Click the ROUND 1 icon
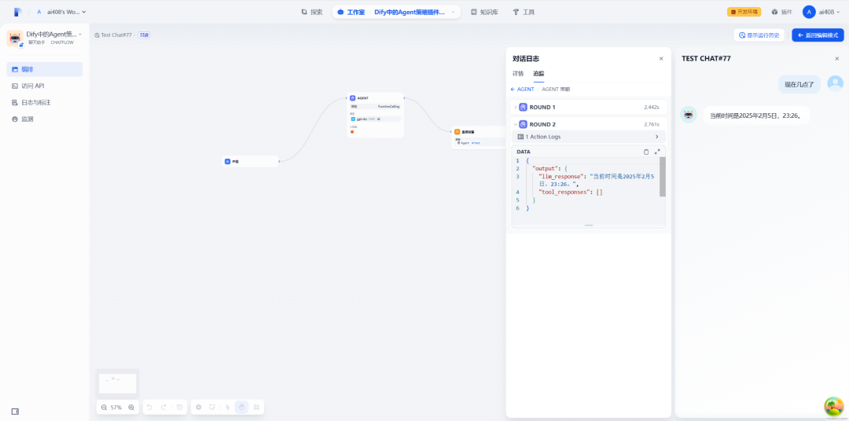This screenshot has width=849, height=421. (x=523, y=107)
